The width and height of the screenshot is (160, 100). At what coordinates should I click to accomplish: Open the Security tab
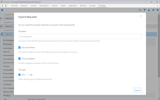pyautogui.click(x=92, y=6)
